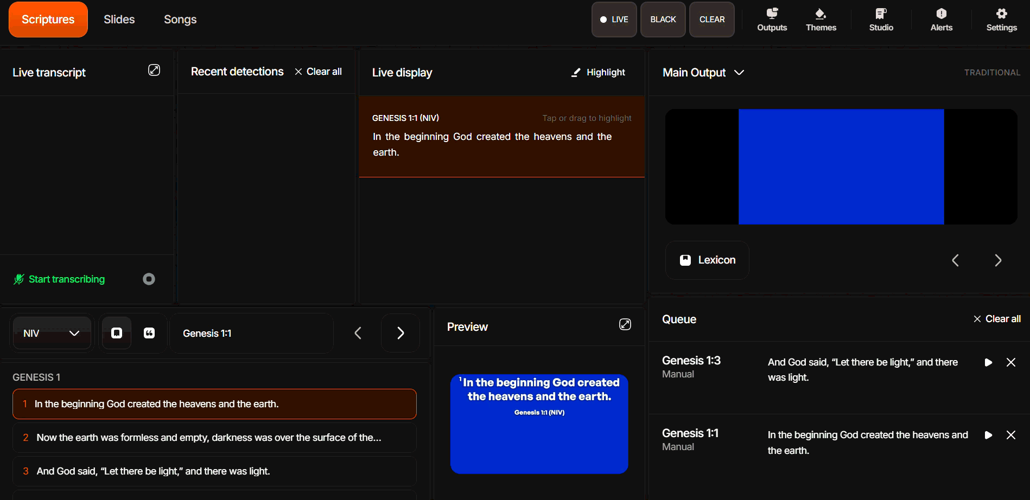Click the CLEAR output button
This screenshot has width=1030, height=500.
tap(711, 20)
